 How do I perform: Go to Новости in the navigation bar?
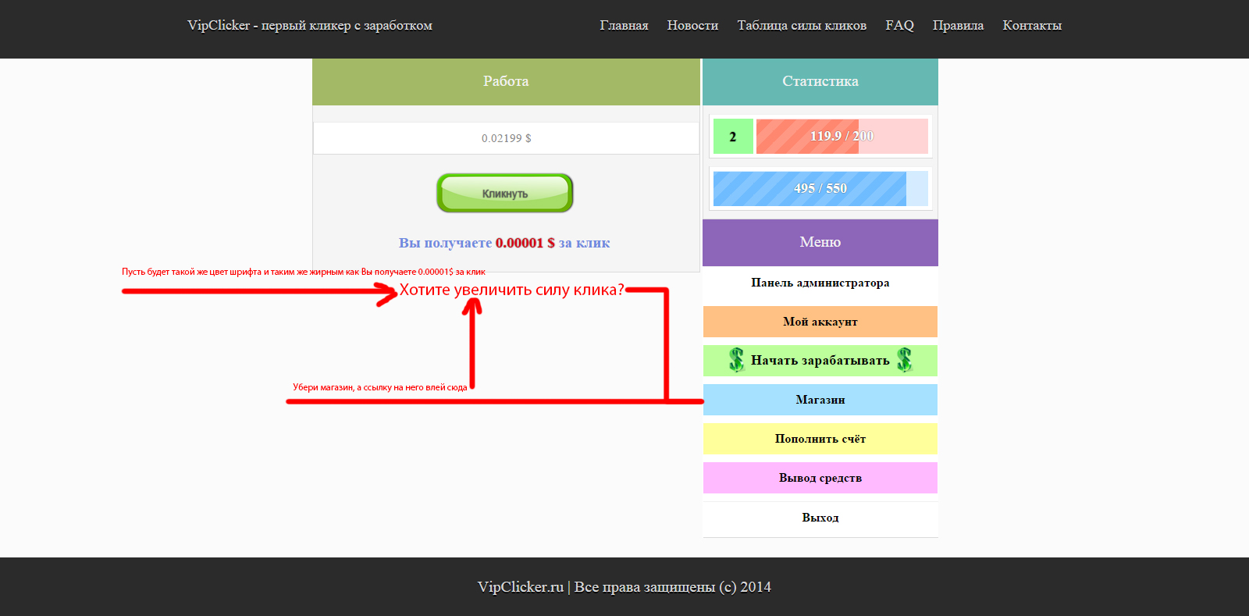pyautogui.click(x=692, y=25)
